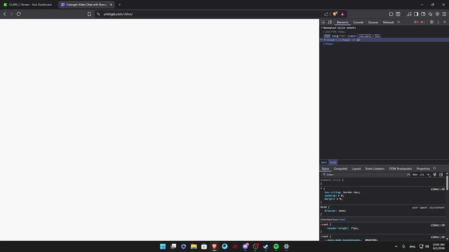
Task: Open Brave VPN shield icon
Action: (x=437, y=14)
